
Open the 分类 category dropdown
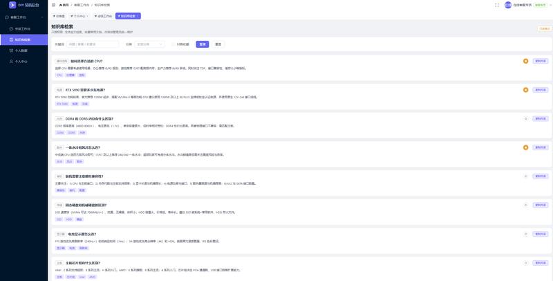(x=149, y=44)
